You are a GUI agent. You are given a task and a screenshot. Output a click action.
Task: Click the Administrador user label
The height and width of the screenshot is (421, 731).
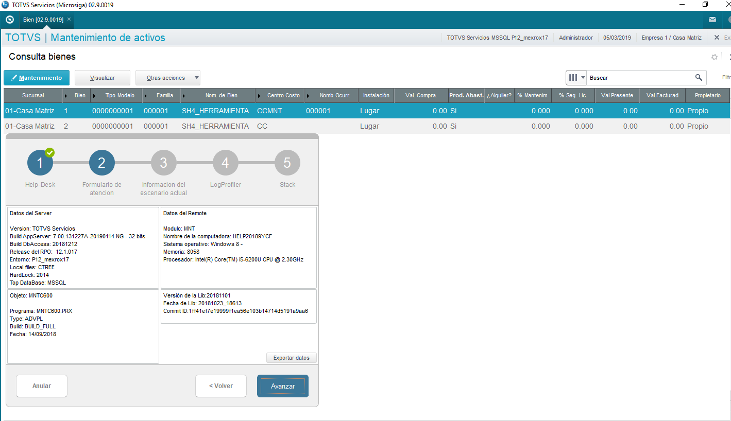pos(576,38)
